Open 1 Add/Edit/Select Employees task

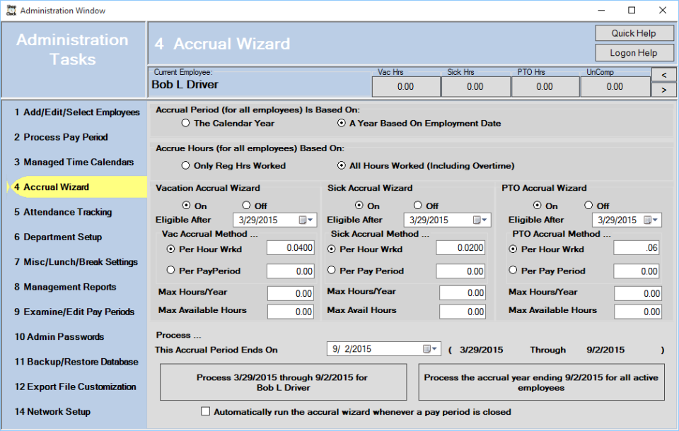coord(77,112)
